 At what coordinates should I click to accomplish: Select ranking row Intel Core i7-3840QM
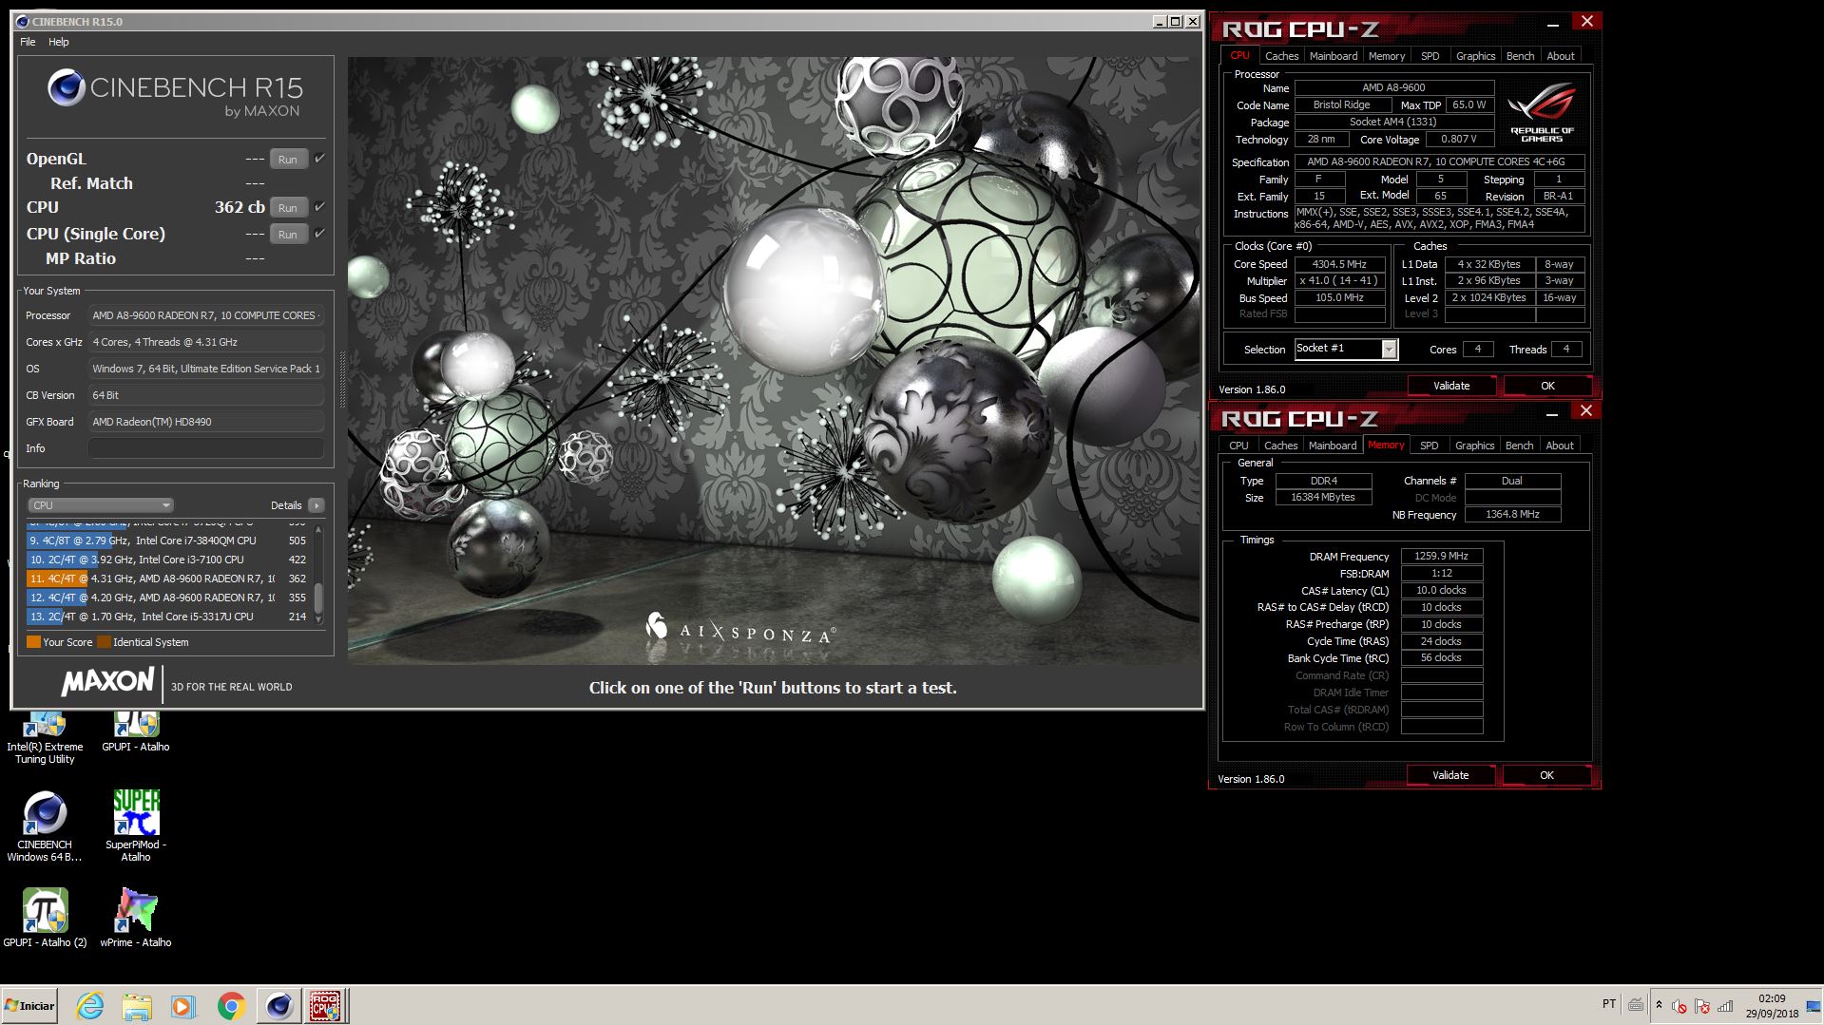[167, 541]
